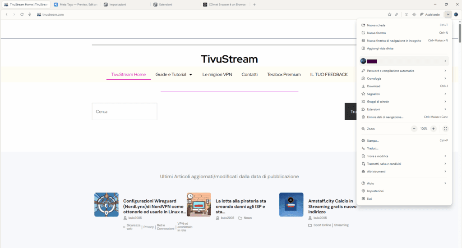462x248 pixels.
Task: Toggle fullscreen icon next to zoom
Action: 445,129
